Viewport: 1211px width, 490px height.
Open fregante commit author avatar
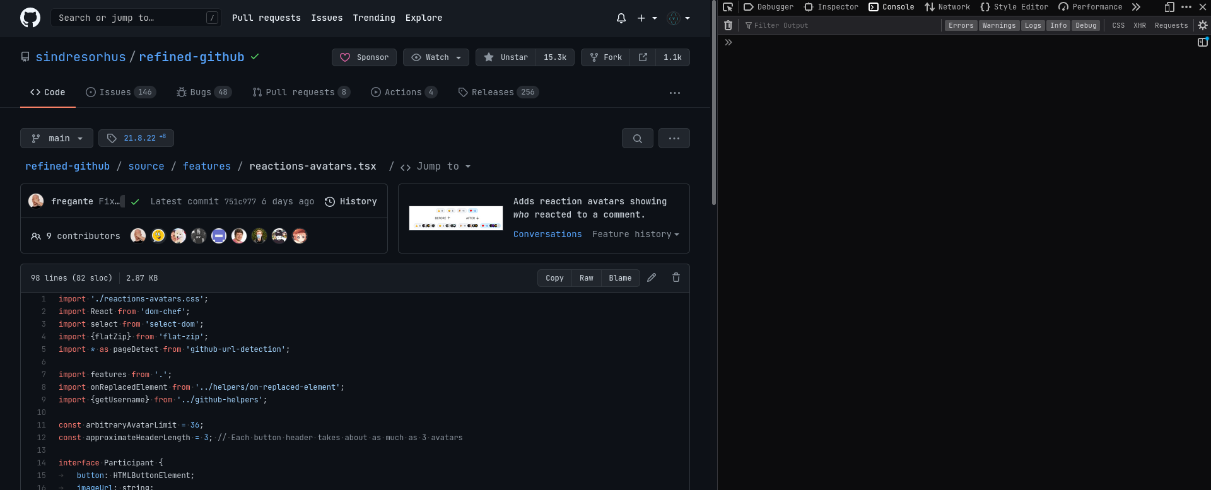tap(36, 201)
